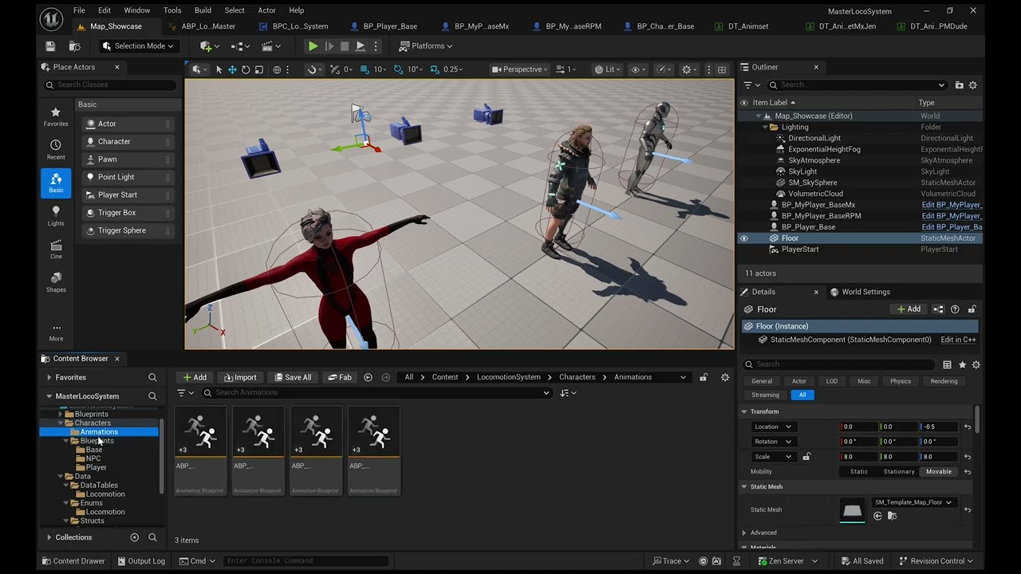Switch to the World Settings tab

coord(860,292)
